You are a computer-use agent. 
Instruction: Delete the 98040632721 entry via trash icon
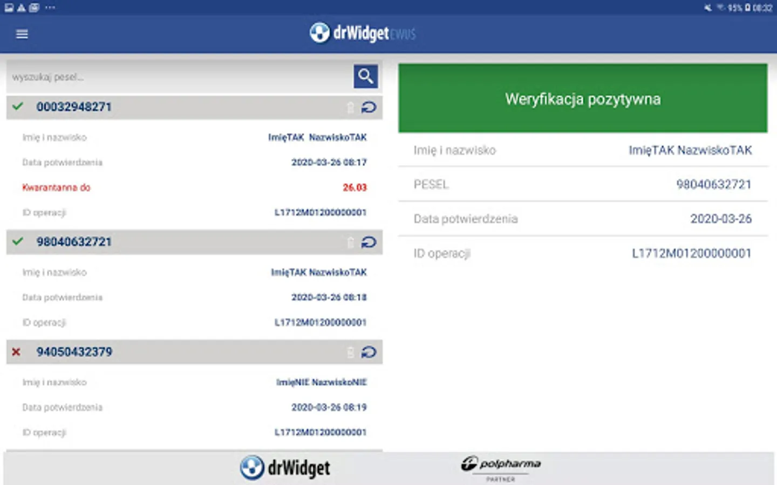click(x=350, y=242)
